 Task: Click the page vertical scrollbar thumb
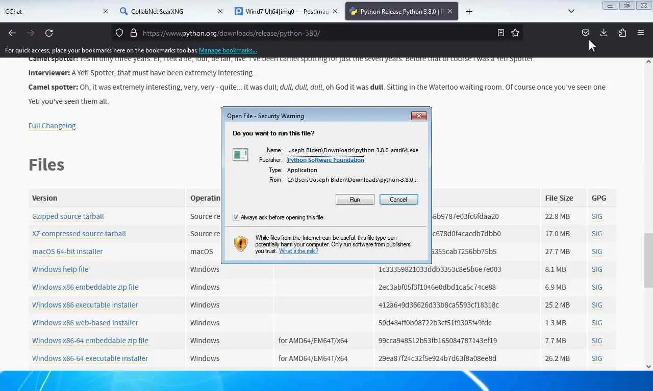(648, 260)
